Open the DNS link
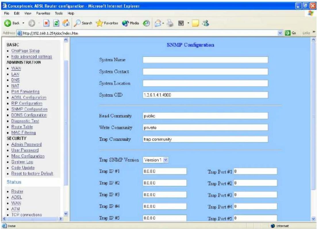Screen dimensions: 317x229 click(x=15, y=80)
